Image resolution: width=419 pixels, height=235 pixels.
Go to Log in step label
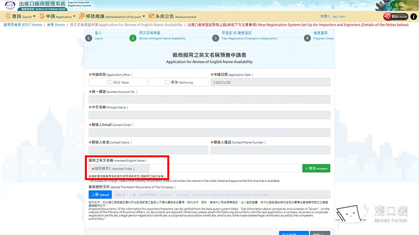coord(99,36)
